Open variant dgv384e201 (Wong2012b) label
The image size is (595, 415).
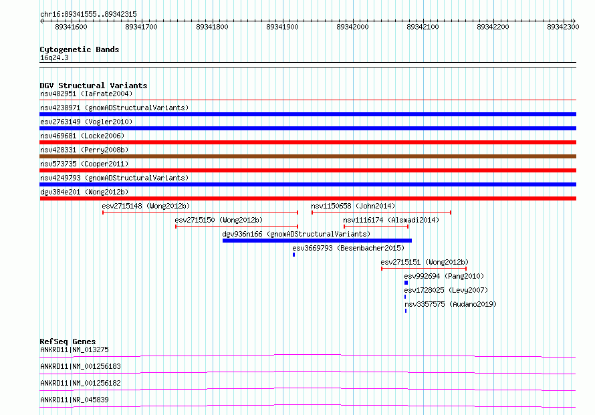[x=84, y=192]
